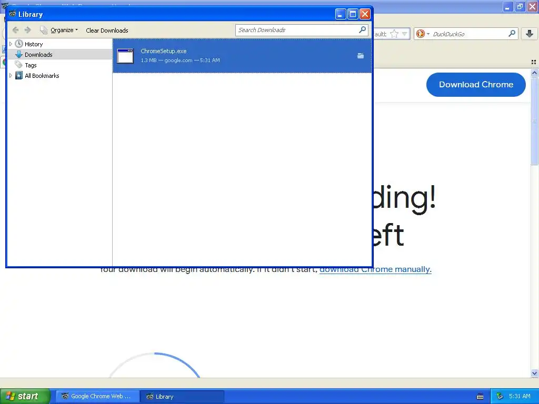Click the browser search magnifier icon
This screenshot has width=539, height=404.
(512, 33)
